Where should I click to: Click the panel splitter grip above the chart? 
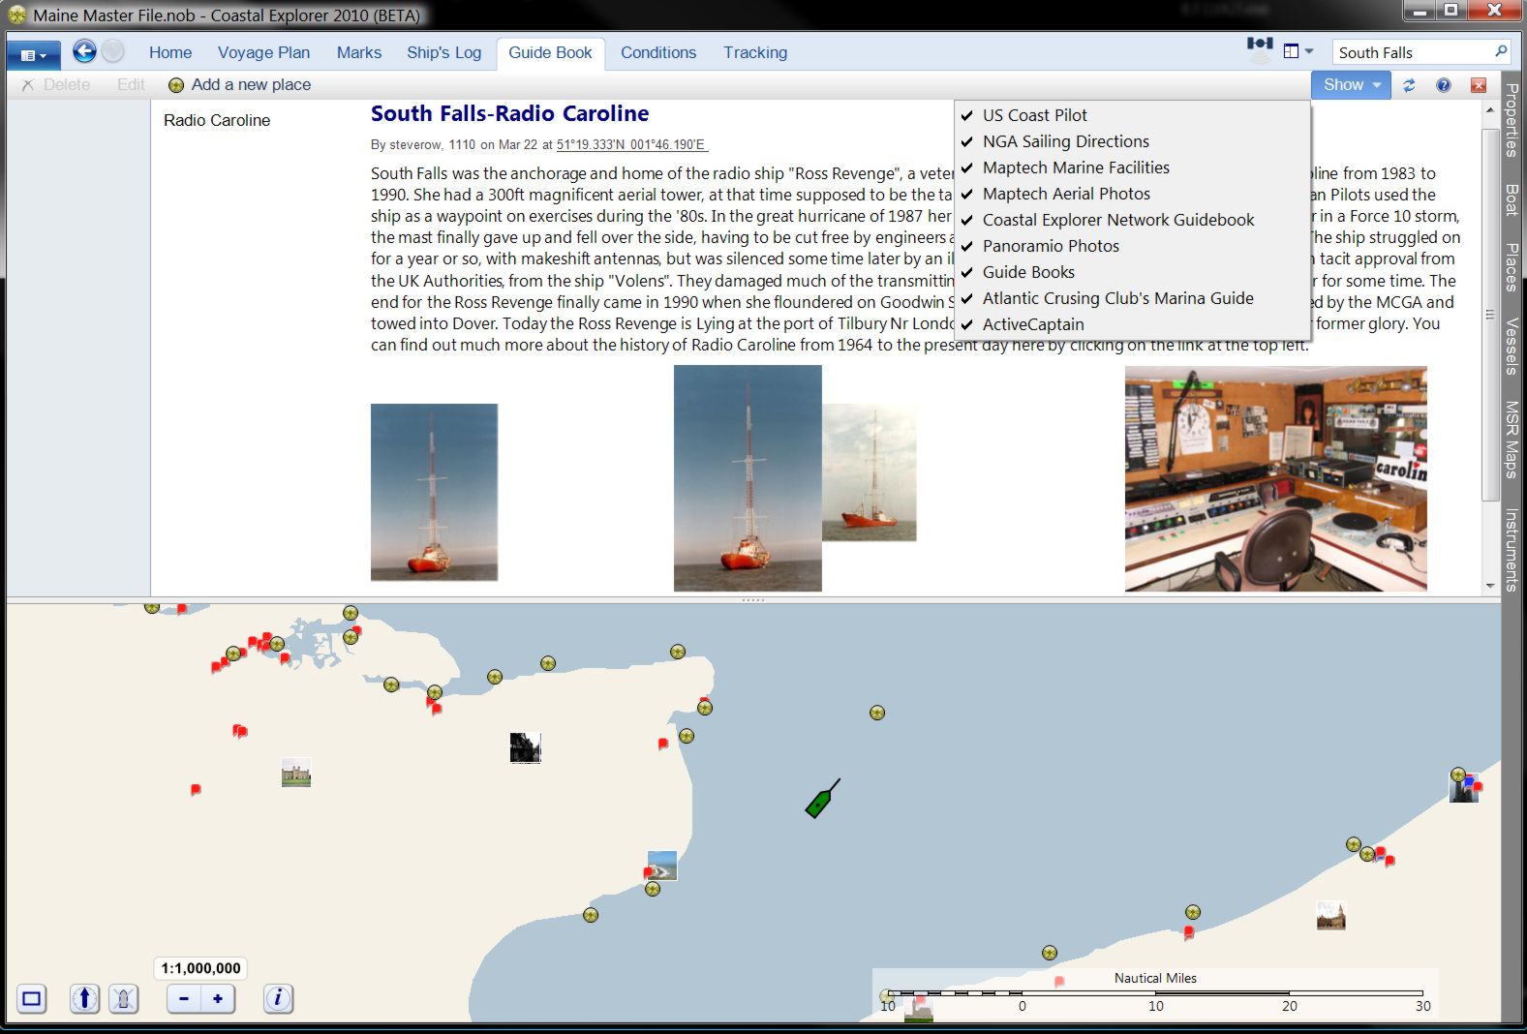(753, 600)
